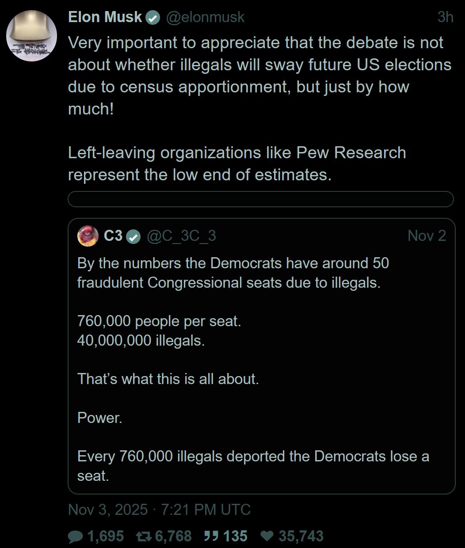Image resolution: width=465 pixels, height=548 pixels.
Task: Click the retweet arrows icon
Action: click(x=144, y=537)
